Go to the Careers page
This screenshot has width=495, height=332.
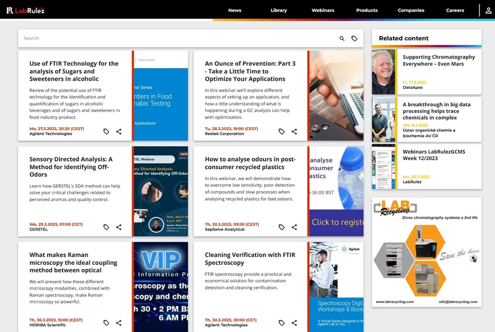tap(455, 10)
